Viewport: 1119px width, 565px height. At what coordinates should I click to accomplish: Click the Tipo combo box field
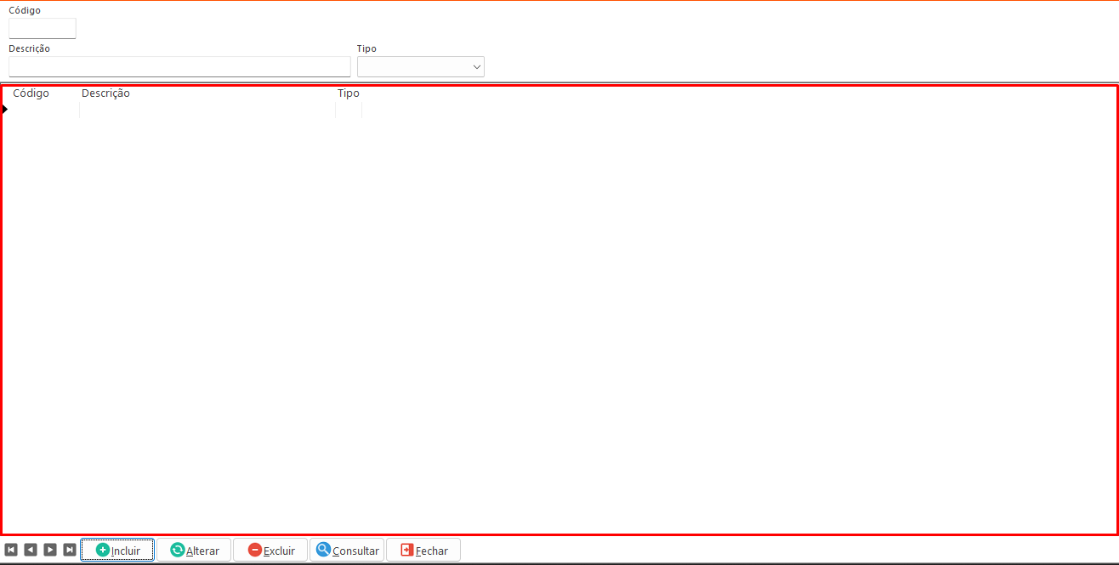[413, 67]
